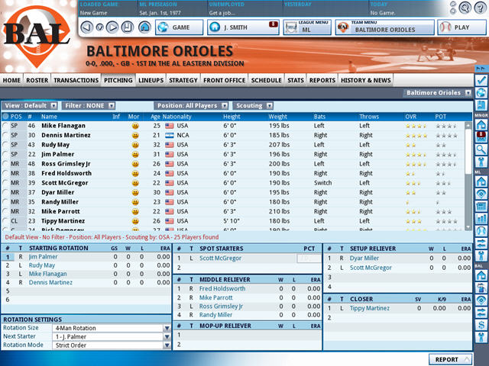
Task: Open the Position: All Players dropdown
Action: (192, 106)
